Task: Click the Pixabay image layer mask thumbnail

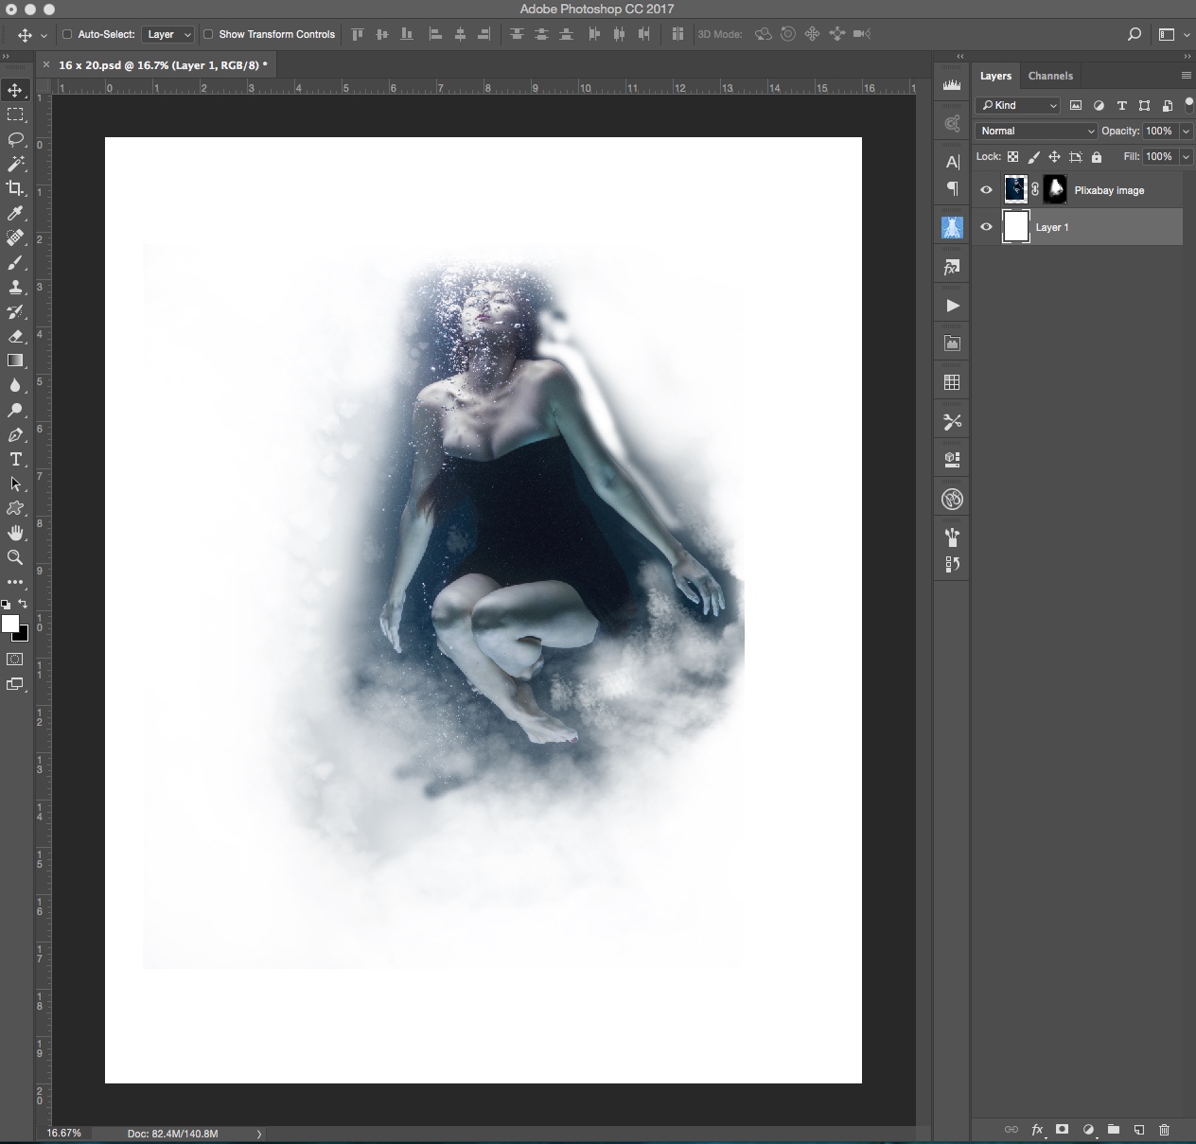Action: click(1054, 189)
